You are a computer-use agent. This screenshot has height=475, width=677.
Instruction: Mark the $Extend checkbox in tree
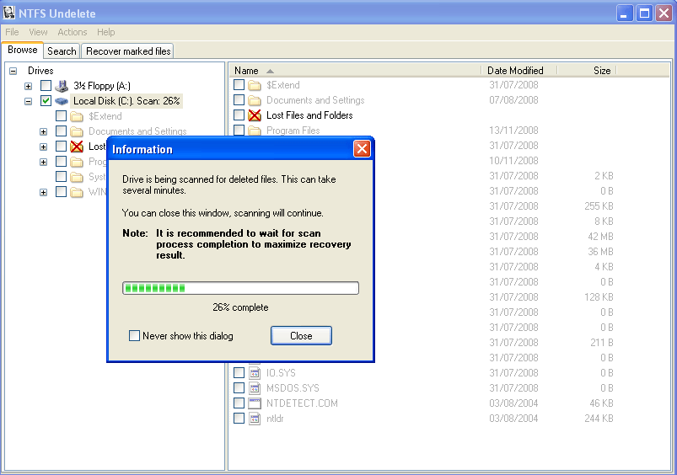point(61,115)
